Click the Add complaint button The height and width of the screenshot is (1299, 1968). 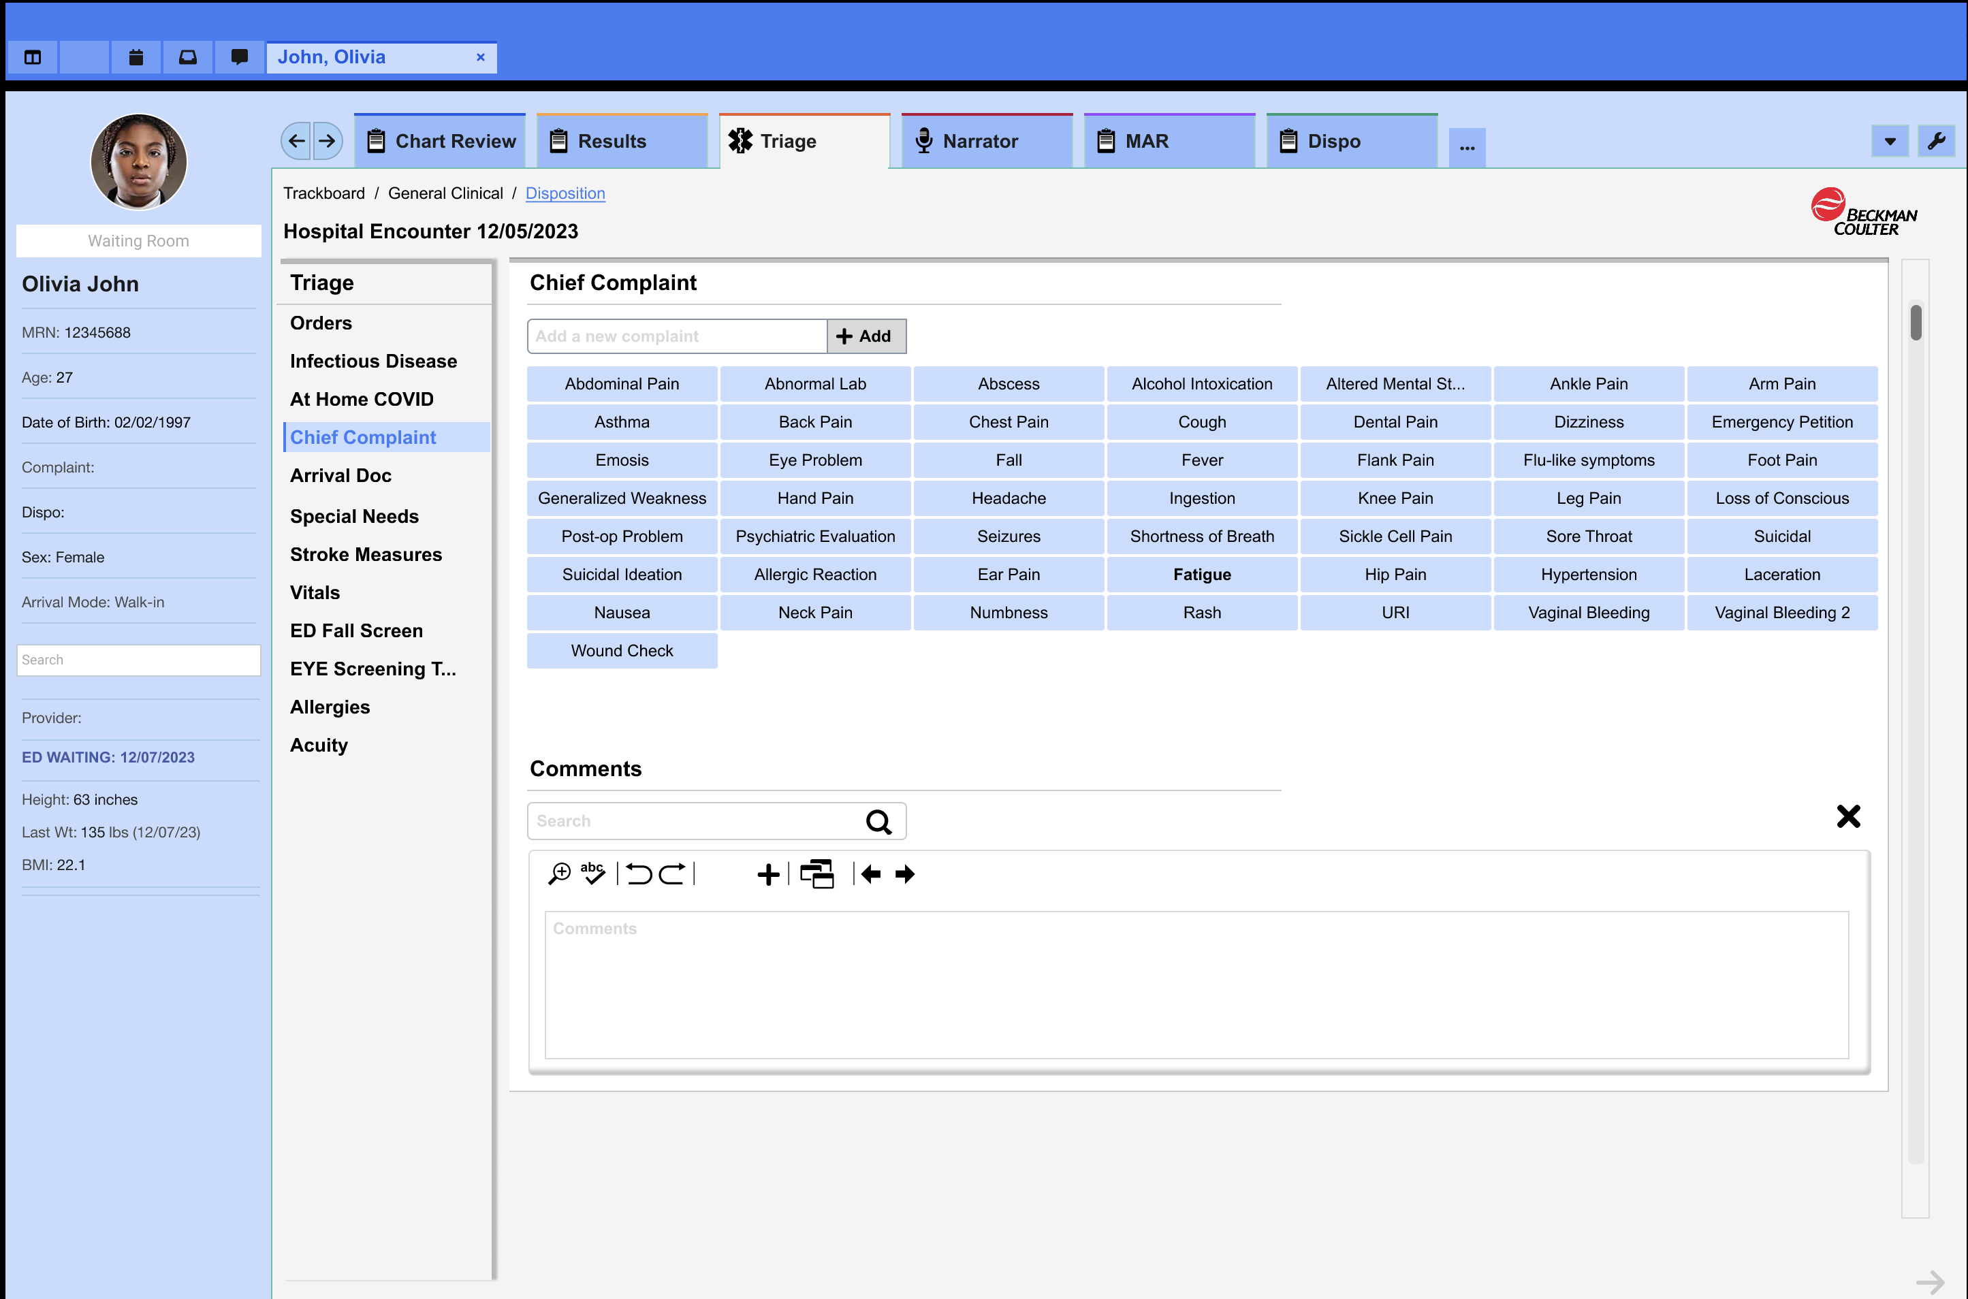click(865, 336)
